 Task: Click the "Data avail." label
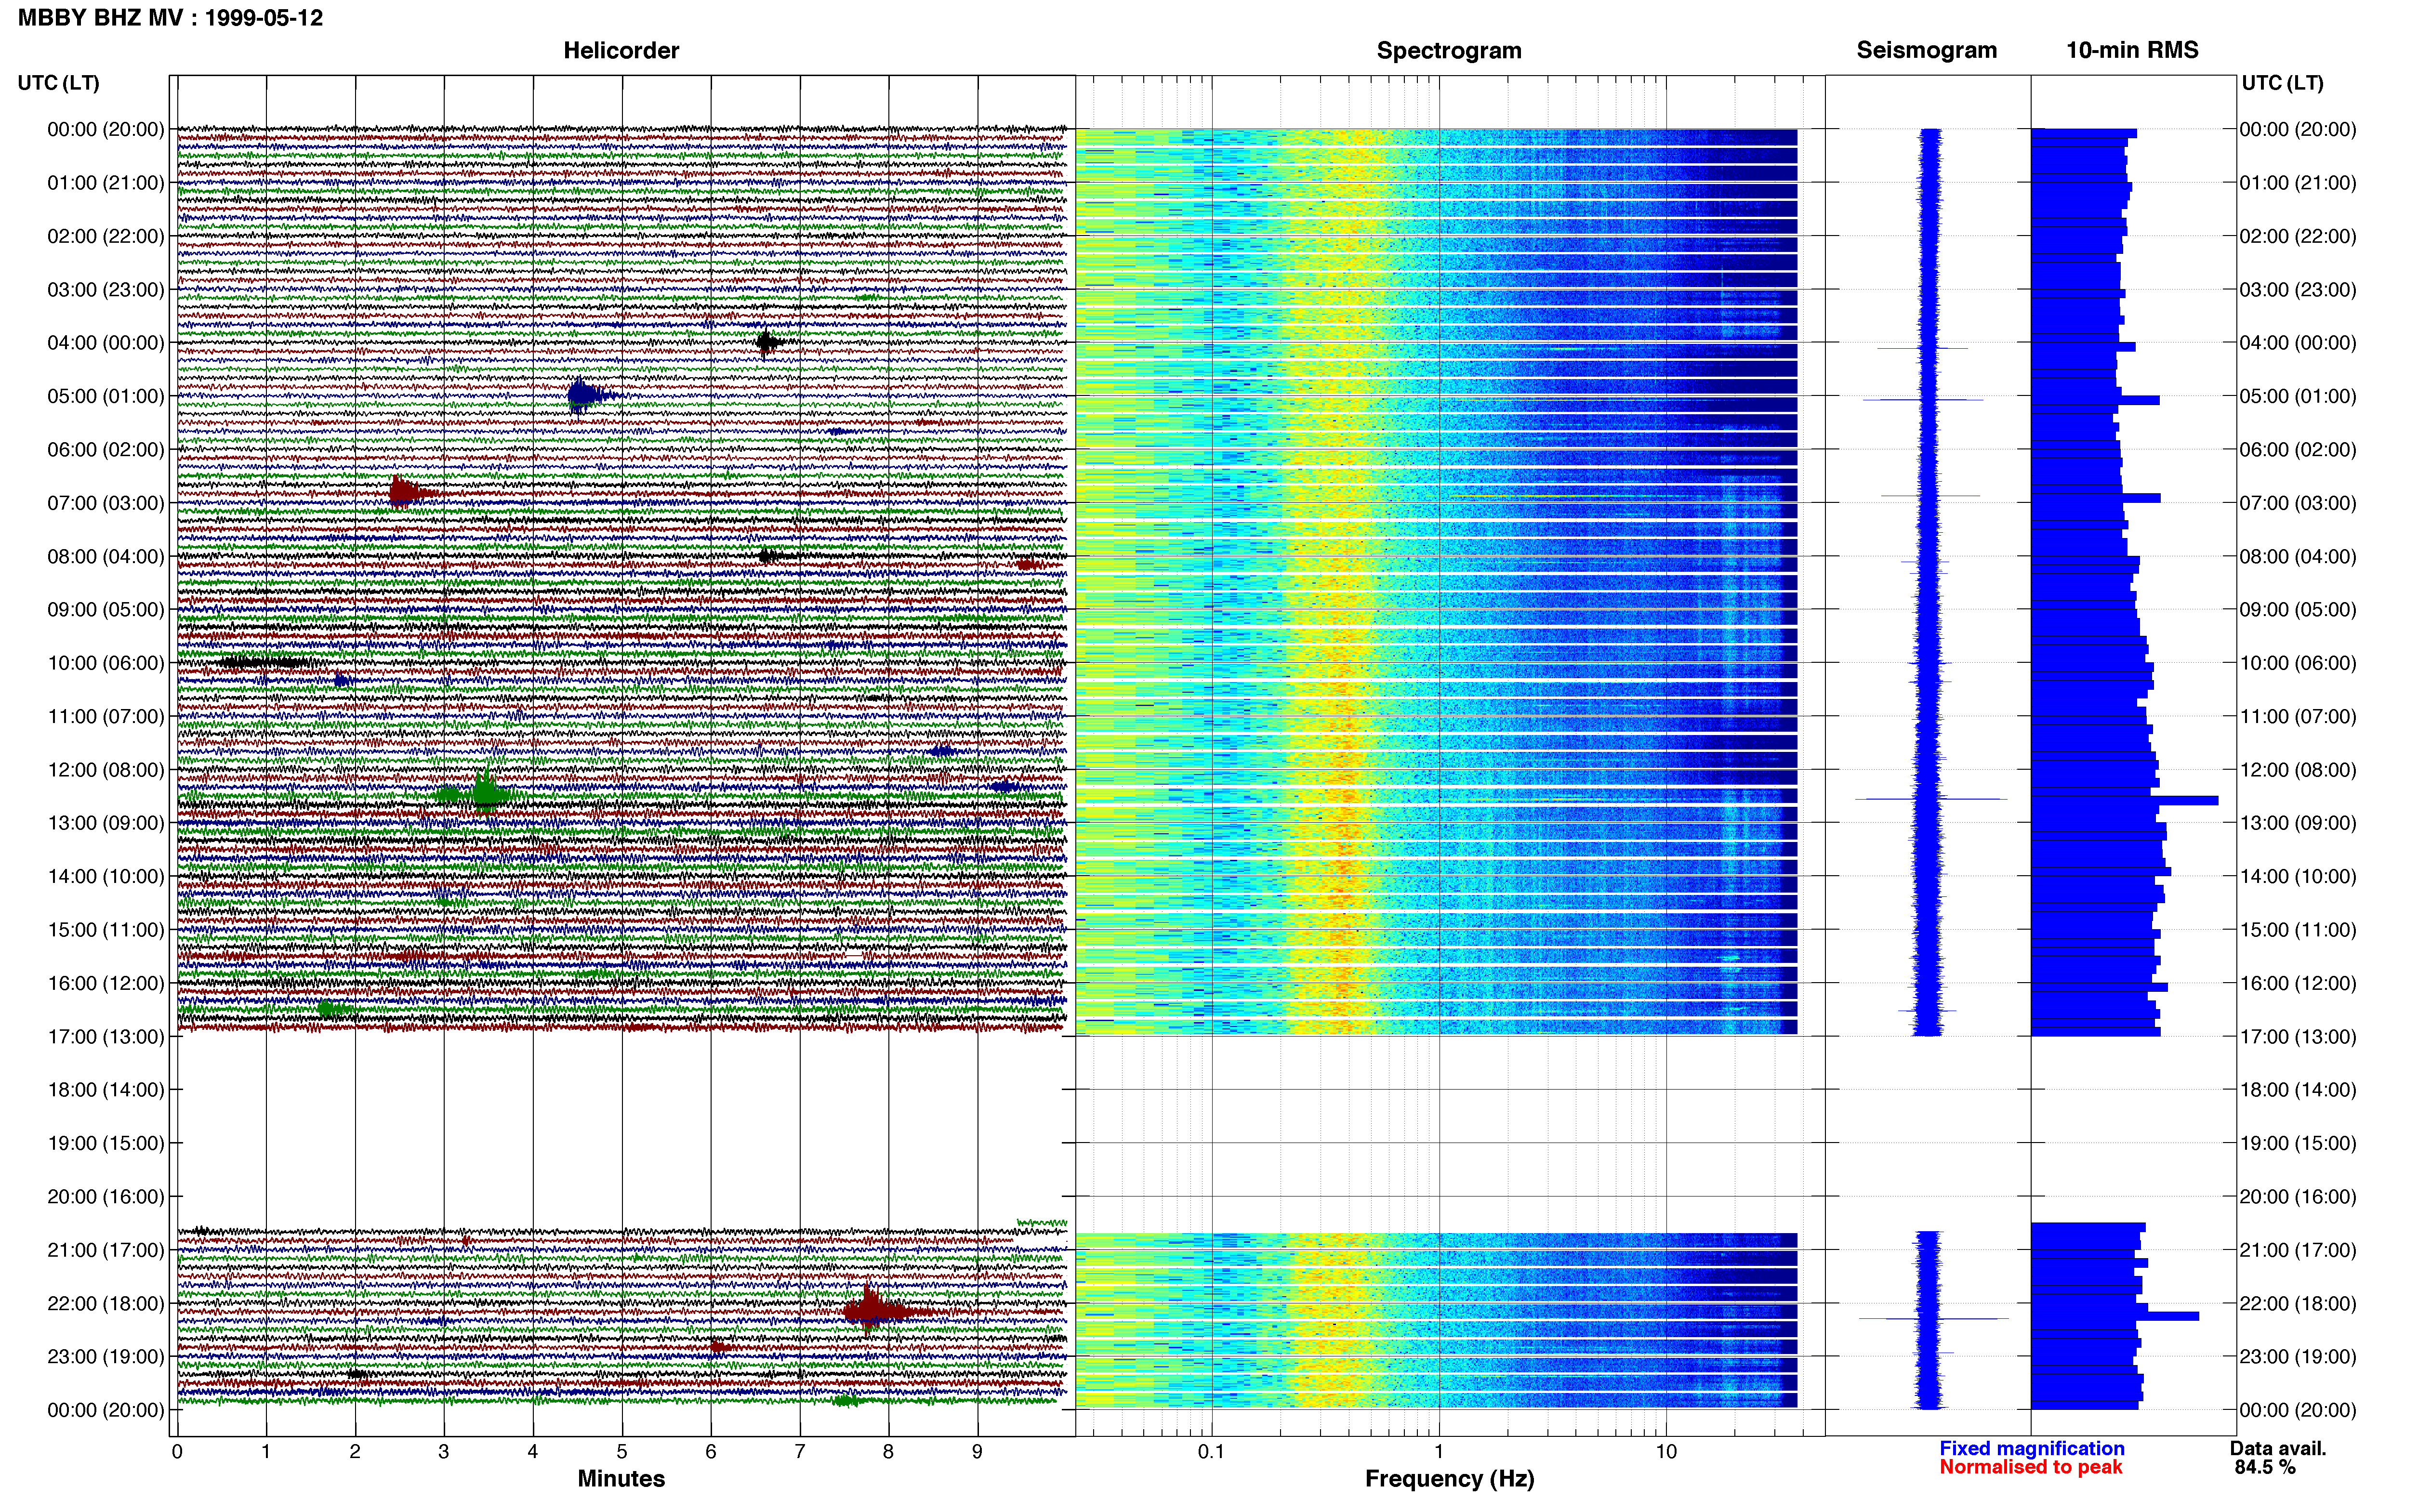click(x=2278, y=1448)
